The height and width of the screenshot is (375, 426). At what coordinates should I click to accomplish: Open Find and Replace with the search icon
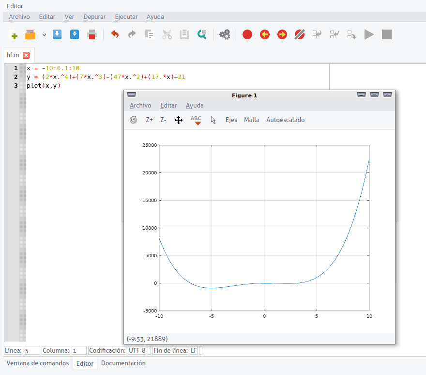[202, 34]
